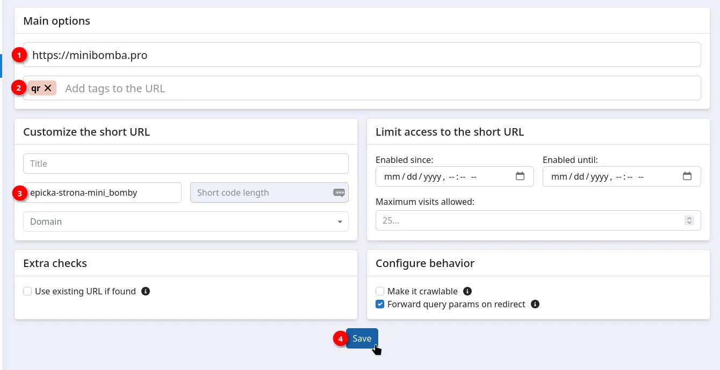Click keyboard icon in Short code length field
This screenshot has width=720, height=370.
tap(339, 193)
